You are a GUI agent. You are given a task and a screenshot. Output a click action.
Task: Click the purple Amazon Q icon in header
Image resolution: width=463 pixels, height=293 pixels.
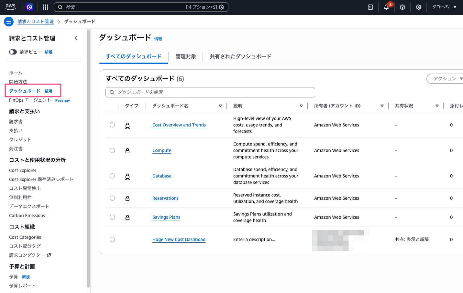(30, 7)
